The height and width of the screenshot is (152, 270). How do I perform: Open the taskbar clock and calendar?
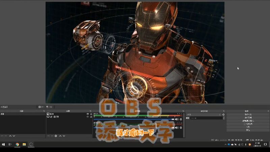point(257,145)
